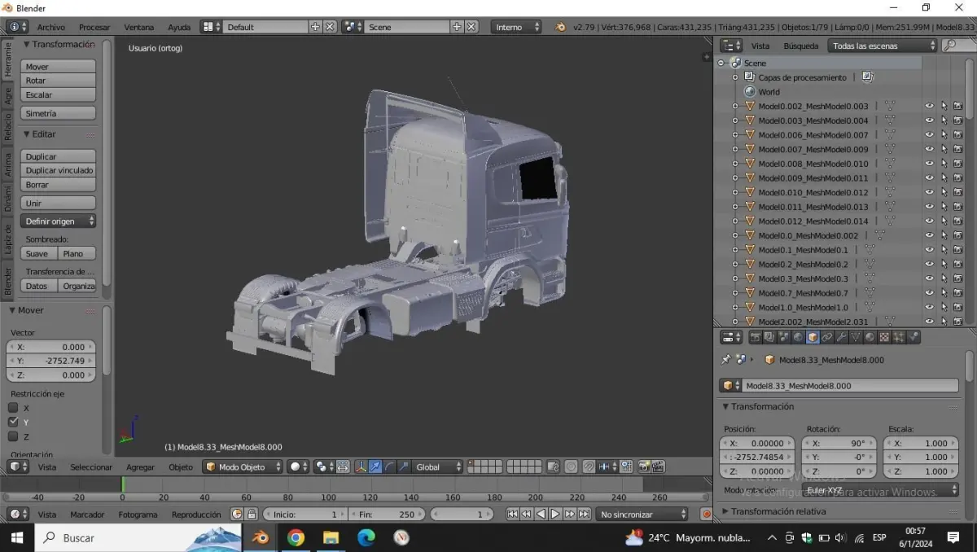Open the Modifiers wrench tab in properties
The image size is (977, 552).
coord(841,337)
